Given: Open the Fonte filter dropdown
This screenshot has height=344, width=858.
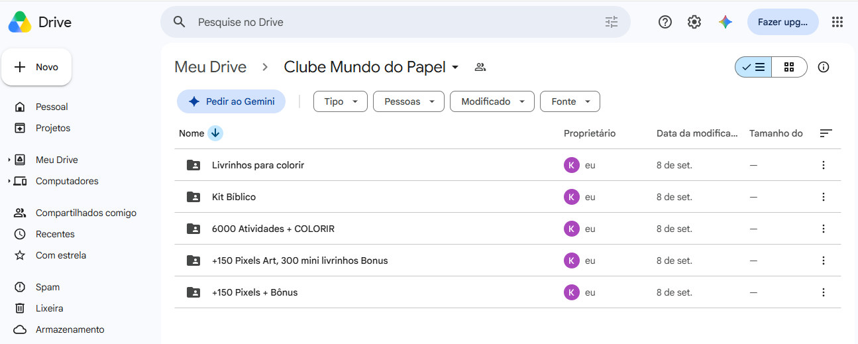Looking at the screenshot, I should pos(570,101).
